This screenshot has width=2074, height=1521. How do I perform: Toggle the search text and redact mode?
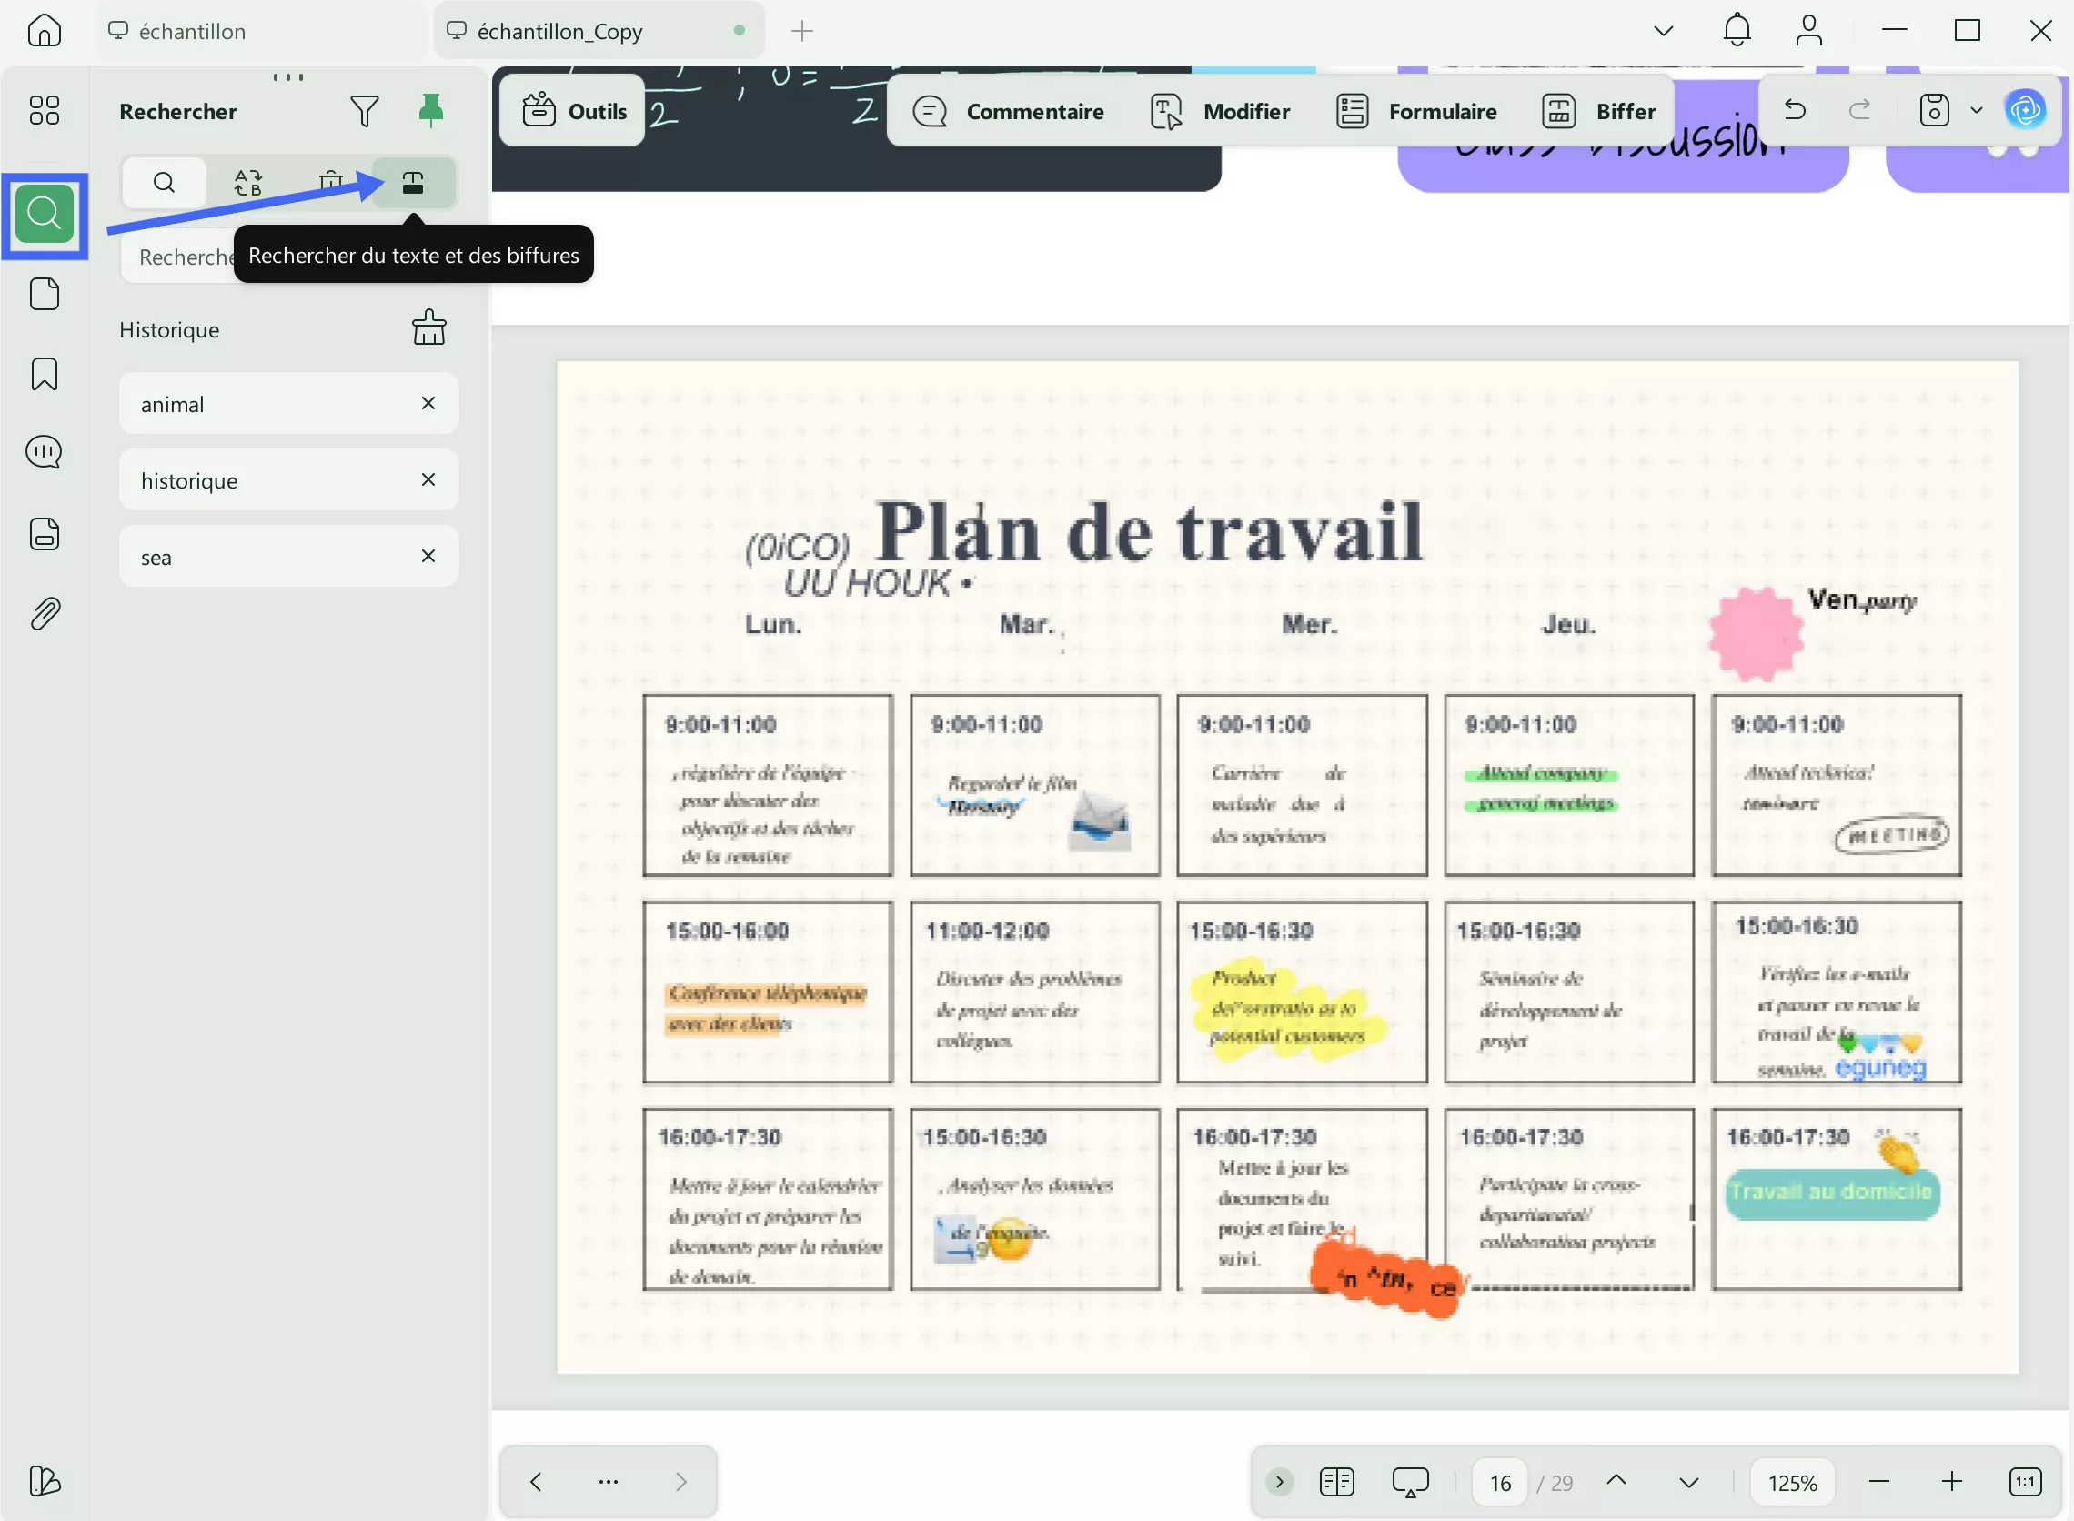click(x=413, y=182)
